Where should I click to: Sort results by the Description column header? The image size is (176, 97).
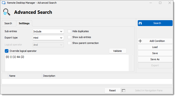coord(107,76)
